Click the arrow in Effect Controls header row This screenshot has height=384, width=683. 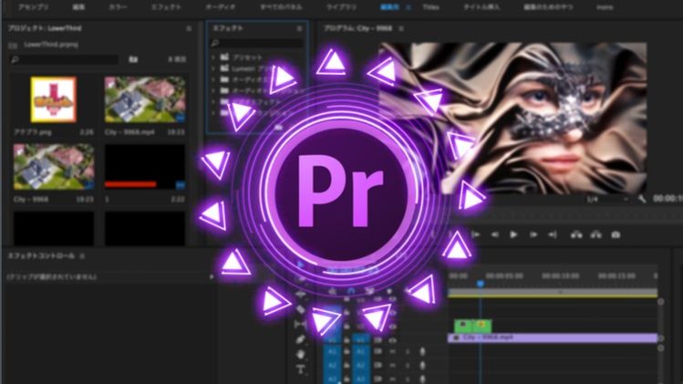[212, 276]
